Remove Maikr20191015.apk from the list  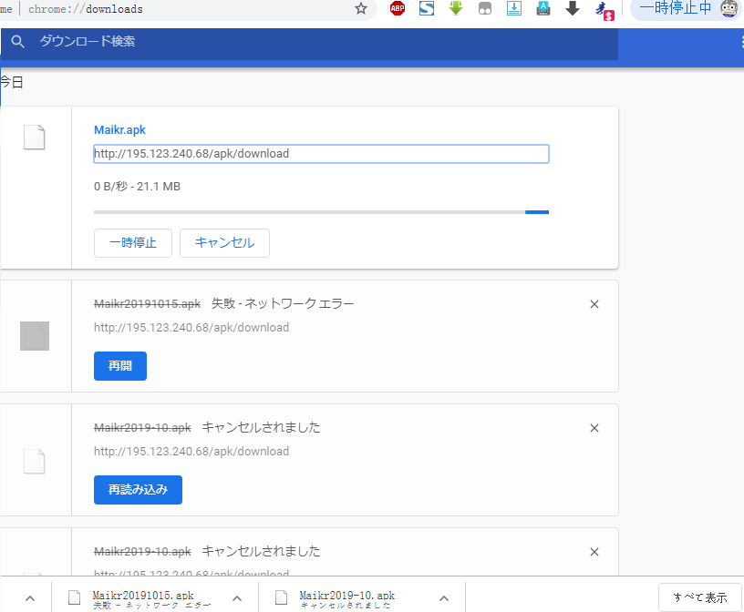pos(594,304)
